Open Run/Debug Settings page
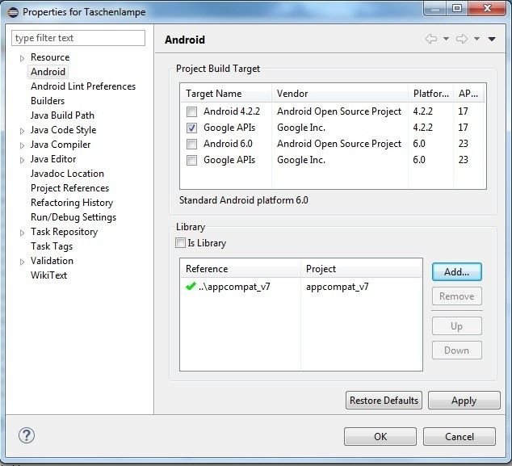This screenshot has width=512, height=466. pyautogui.click(x=73, y=217)
